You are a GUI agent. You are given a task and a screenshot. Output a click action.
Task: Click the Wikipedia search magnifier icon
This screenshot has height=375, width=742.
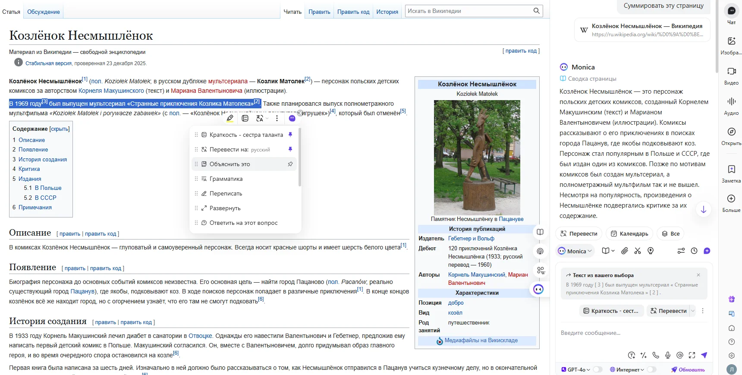coord(536,11)
